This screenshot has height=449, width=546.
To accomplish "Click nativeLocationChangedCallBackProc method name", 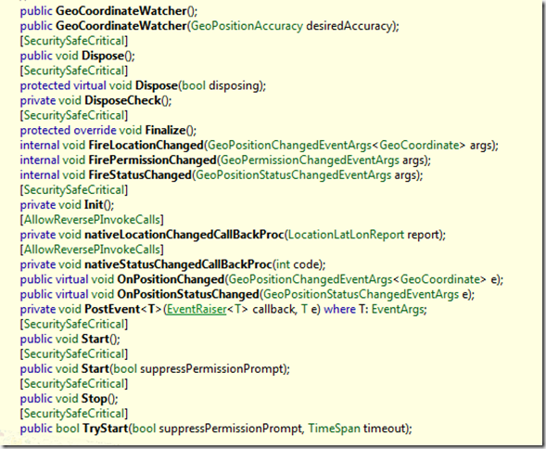I will pyautogui.click(x=184, y=235).
